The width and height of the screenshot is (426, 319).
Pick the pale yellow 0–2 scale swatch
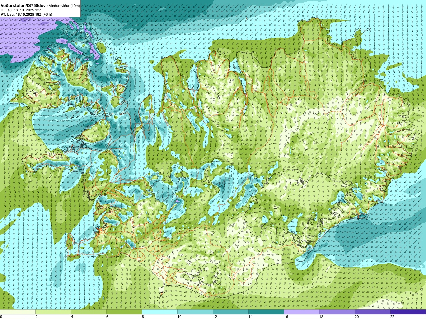coord(18,312)
